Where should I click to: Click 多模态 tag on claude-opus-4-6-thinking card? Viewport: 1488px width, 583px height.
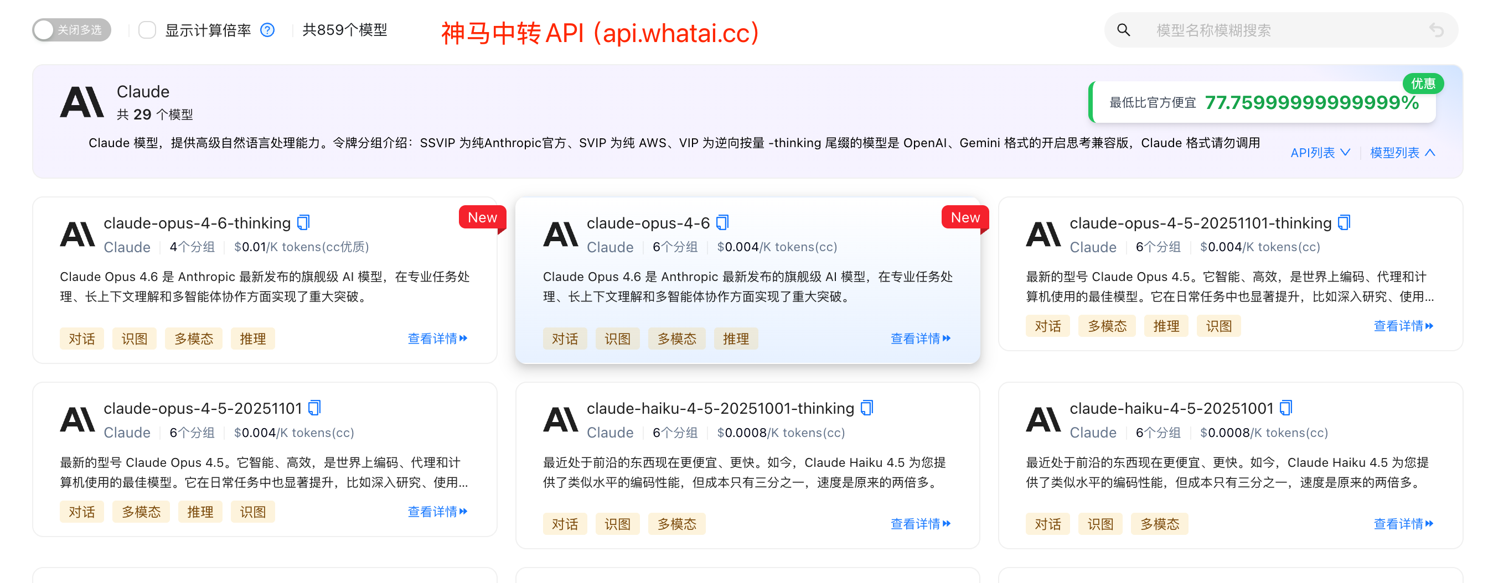pos(194,339)
